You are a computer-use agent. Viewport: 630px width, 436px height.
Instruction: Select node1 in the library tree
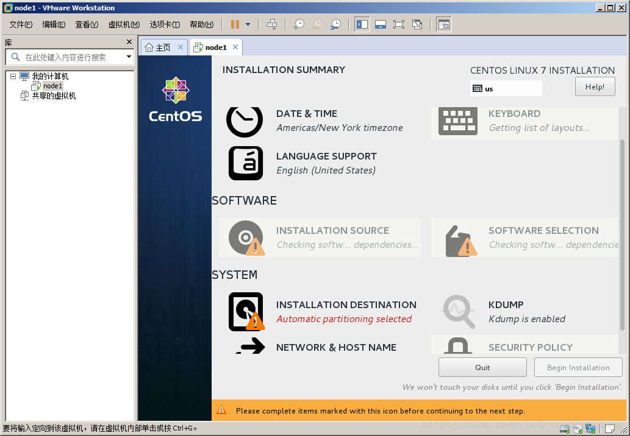coord(52,86)
